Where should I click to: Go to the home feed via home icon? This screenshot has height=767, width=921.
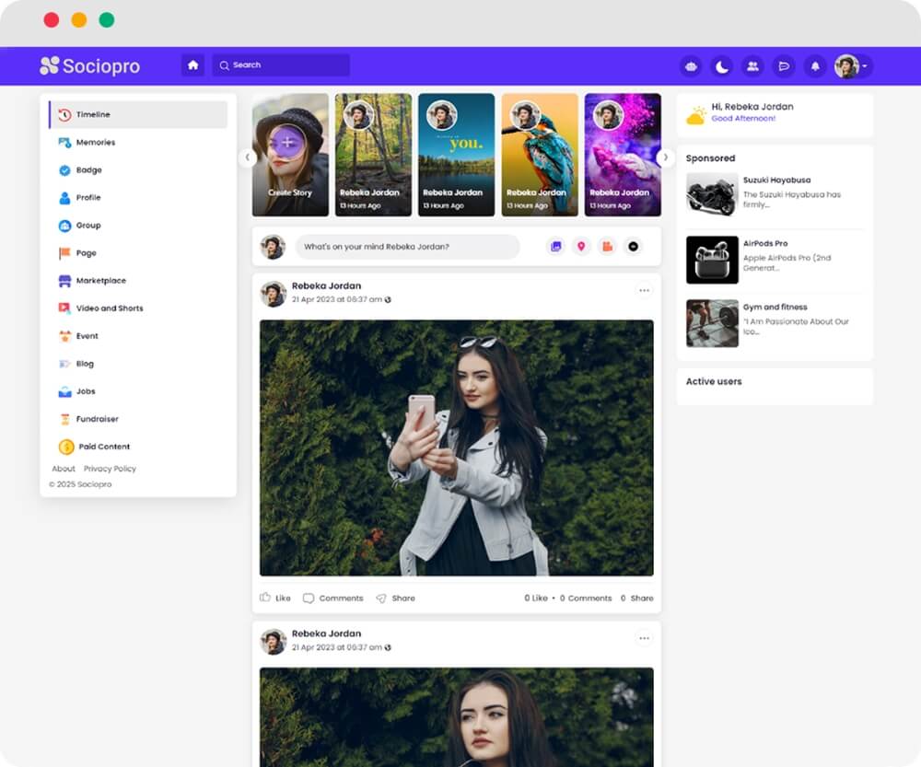point(192,66)
